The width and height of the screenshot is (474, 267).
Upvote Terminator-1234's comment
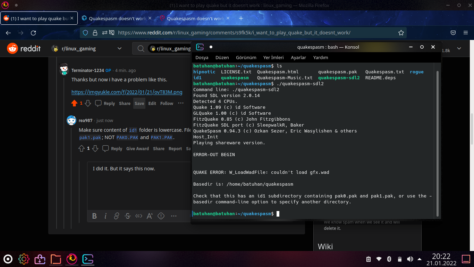(x=74, y=103)
